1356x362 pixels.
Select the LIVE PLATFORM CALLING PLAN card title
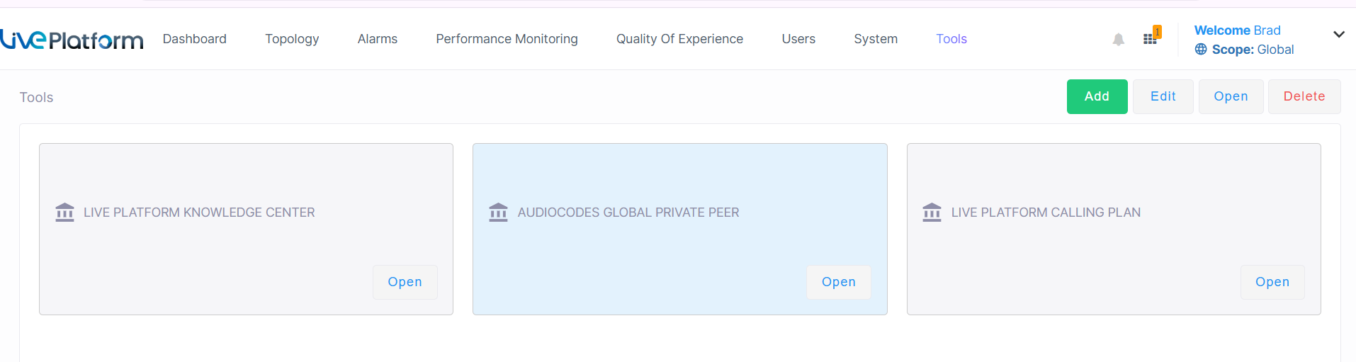coord(1046,213)
